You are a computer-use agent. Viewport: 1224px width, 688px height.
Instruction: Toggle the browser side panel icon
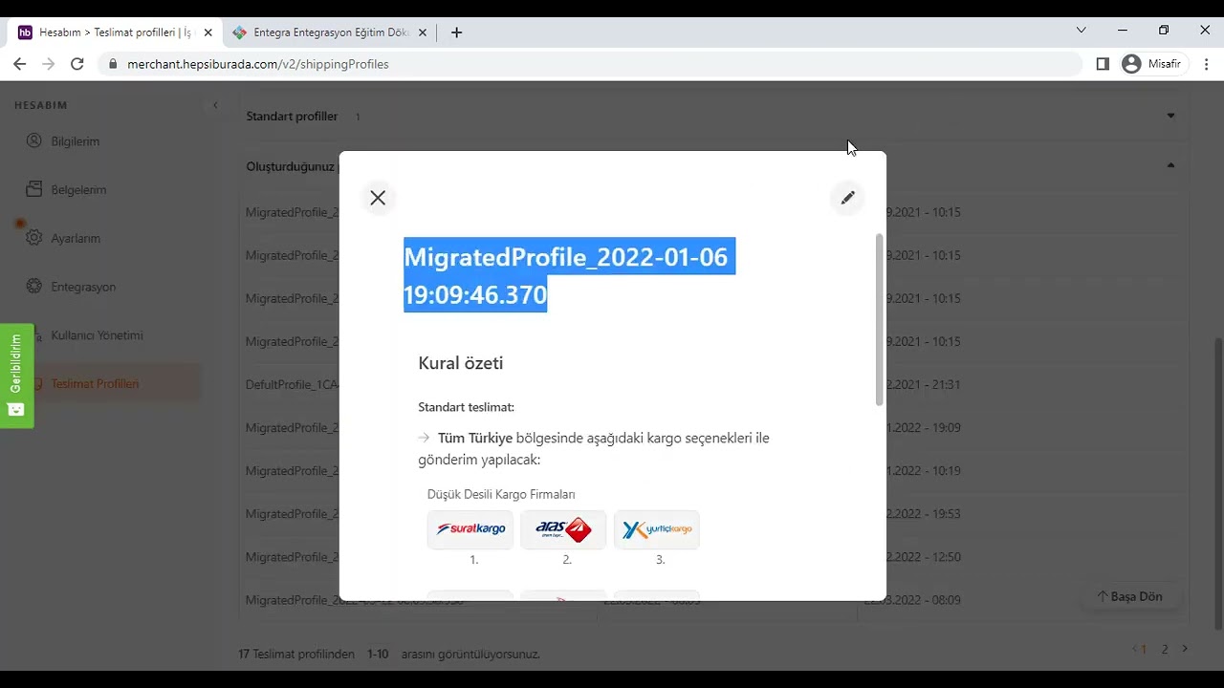click(x=1103, y=64)
